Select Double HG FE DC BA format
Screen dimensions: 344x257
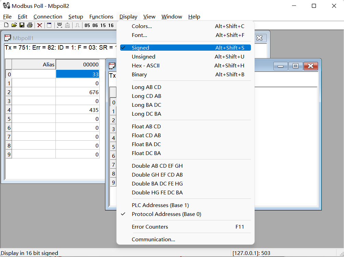tap(186, 193)
